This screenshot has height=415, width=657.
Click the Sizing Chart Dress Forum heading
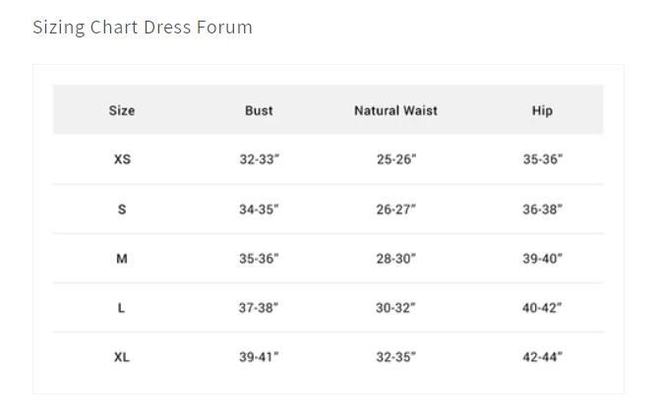[143, 28]
